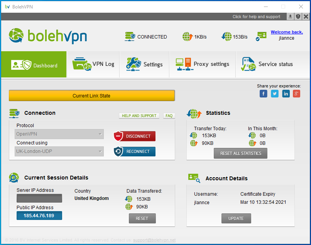The image size is (311, 245).
Task: Click the Connection section server icon
Action: pos(14,114)
